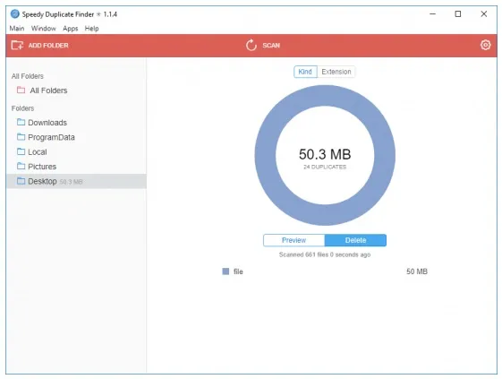The image size is (502, 379).
Task: Click the Downloads folder icon
Action: (21, 122)
